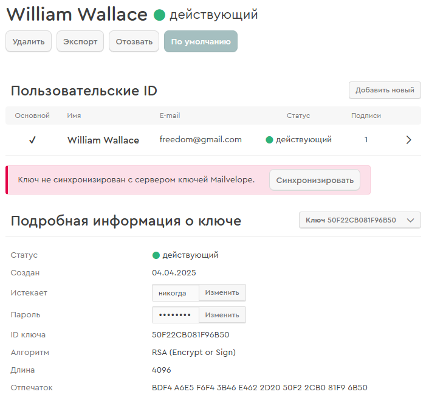
Task: Select the William Wallace user ID row
Action: pyautogui.click(x=103, y=140)
